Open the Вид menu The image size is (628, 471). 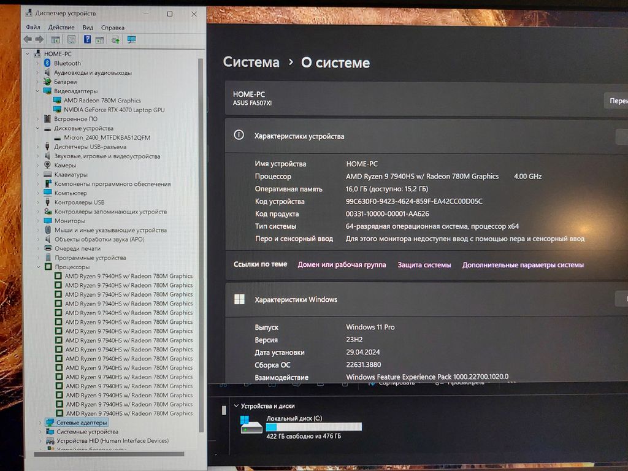click(88, 28)
